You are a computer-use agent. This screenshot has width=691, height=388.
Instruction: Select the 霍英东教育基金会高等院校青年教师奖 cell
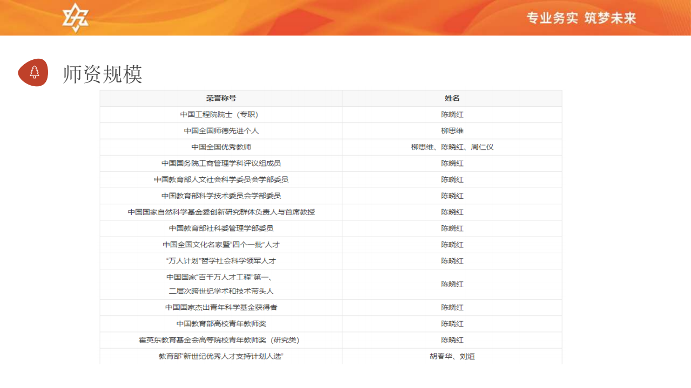221,340
